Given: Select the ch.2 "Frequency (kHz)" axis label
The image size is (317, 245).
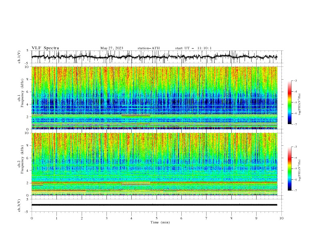Looking at the screenshot, I should [22, 159].
